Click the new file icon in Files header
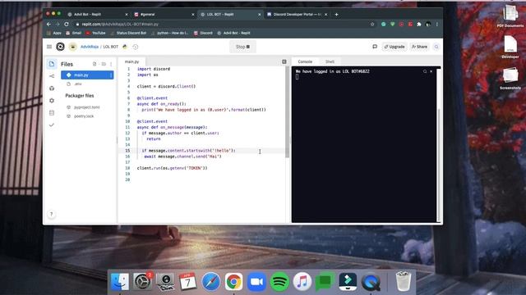Screen dimensions: 526x295 [x=95, y=64]
